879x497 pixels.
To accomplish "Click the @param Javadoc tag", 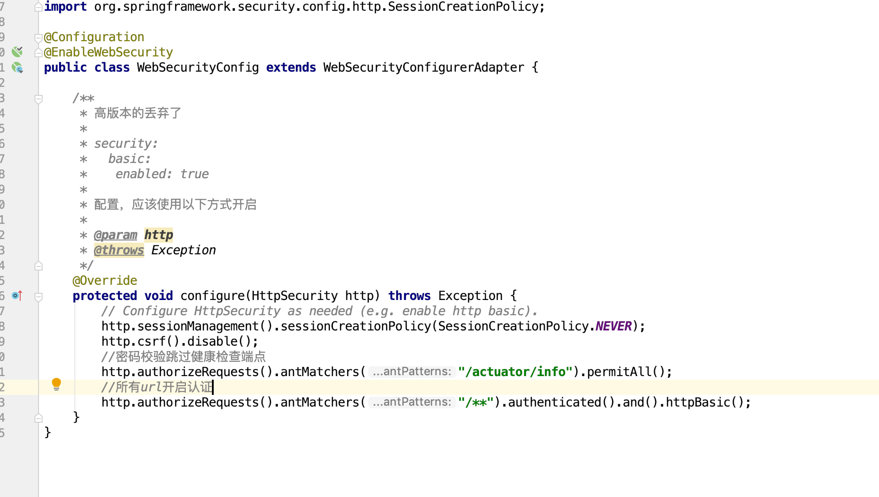I will coord(116,235).
